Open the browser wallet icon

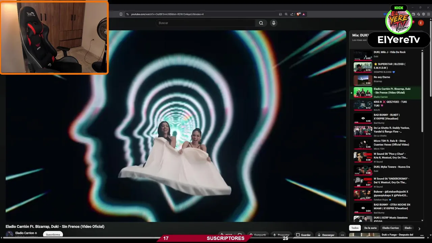413,14
